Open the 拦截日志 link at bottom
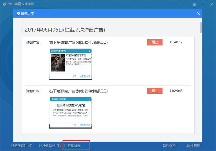Viewport: 216px width, 151px height. click(74, 146)
